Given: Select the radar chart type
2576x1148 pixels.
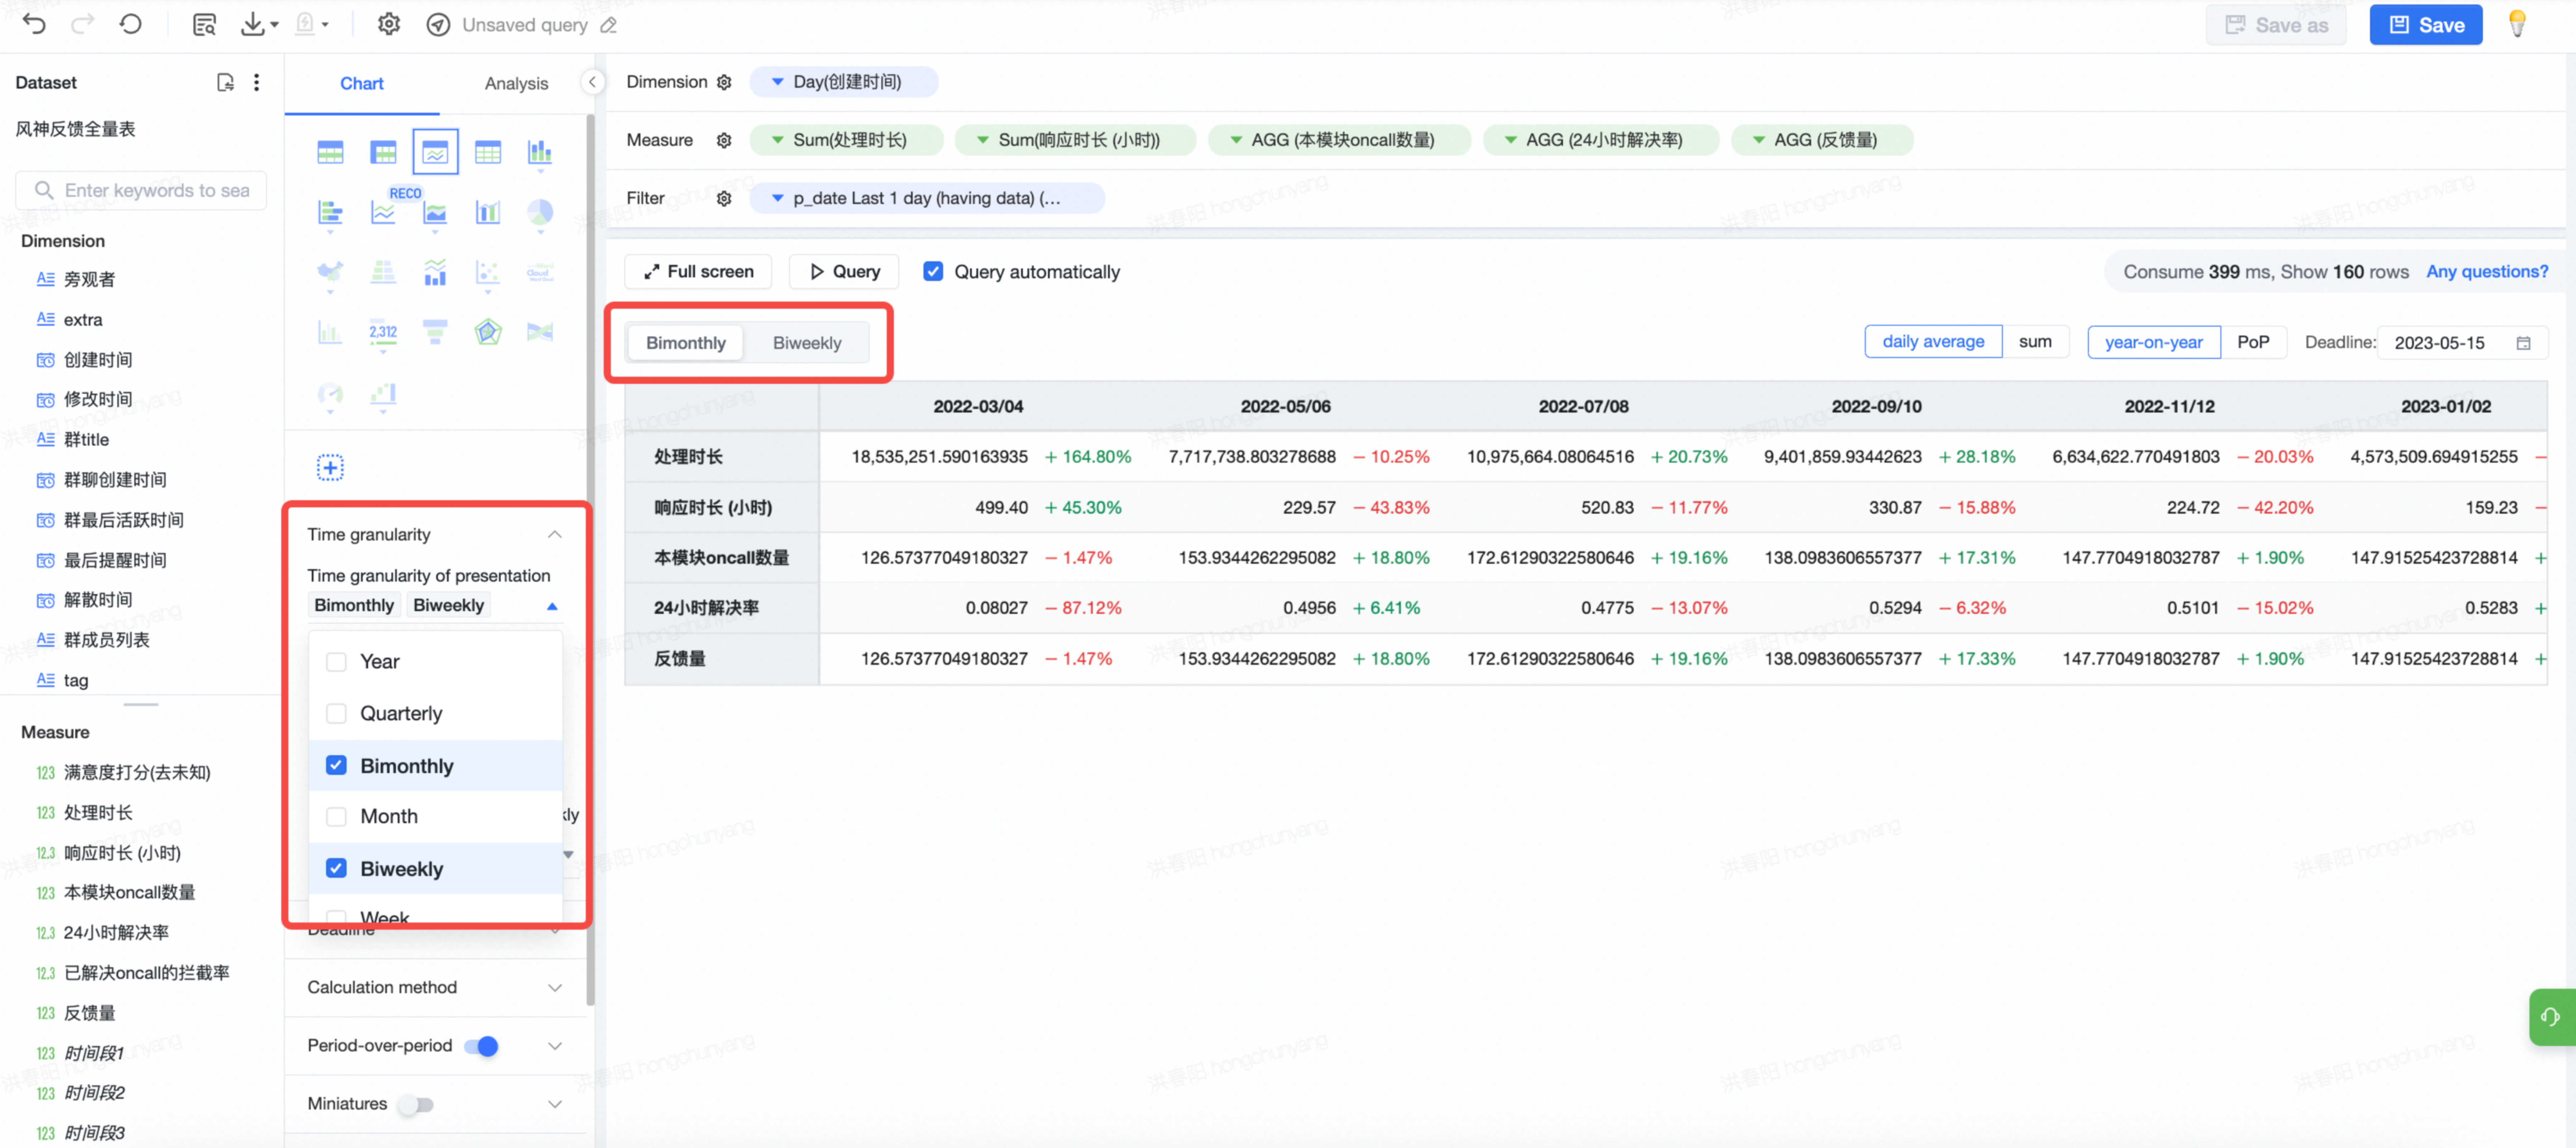Looking at the screenshot, I should pyautogui.click(x=488, y=332).
